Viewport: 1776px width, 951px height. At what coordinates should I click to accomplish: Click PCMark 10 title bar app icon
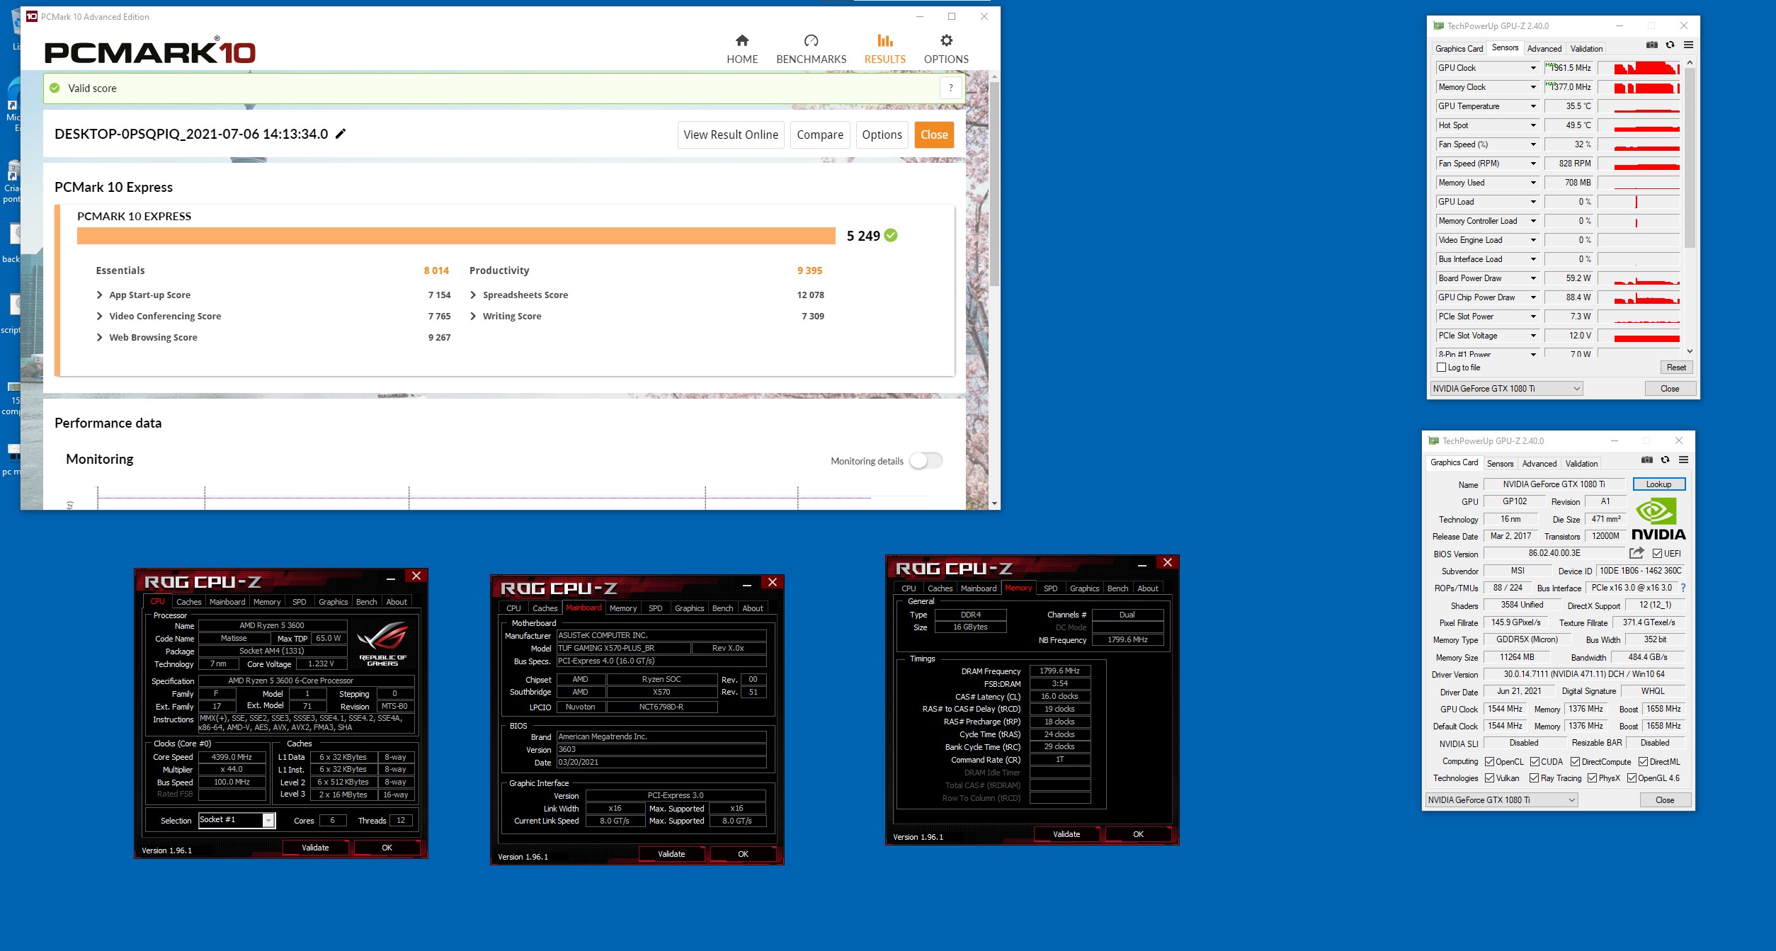pos(32,16)
